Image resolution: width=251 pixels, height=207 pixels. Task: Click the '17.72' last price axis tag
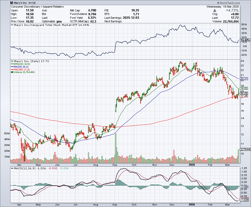[244, 93]
